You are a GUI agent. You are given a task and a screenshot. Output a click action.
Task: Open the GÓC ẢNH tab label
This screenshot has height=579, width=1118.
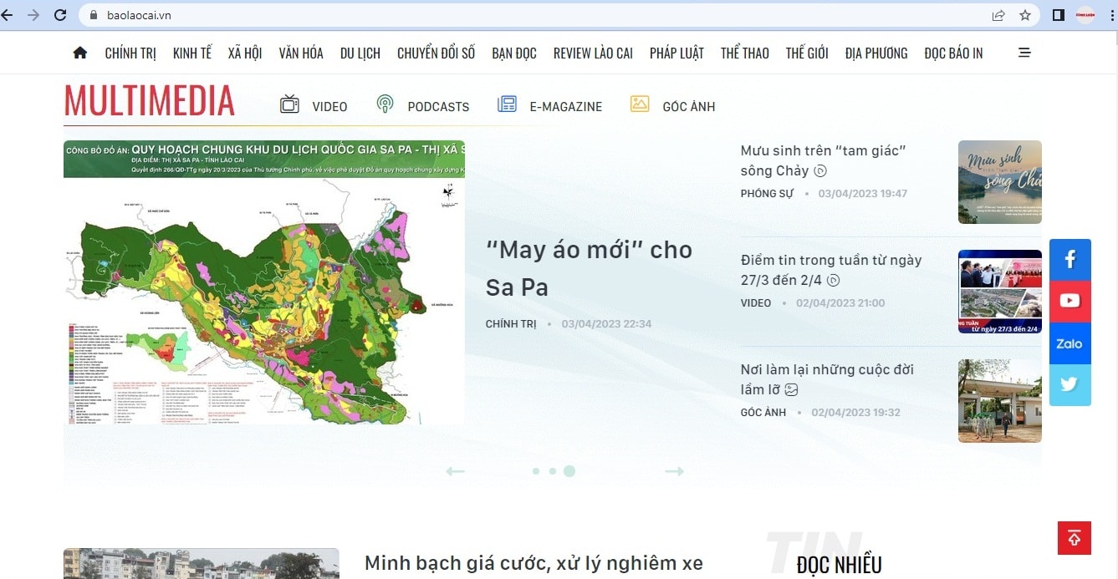click(689, 107)
